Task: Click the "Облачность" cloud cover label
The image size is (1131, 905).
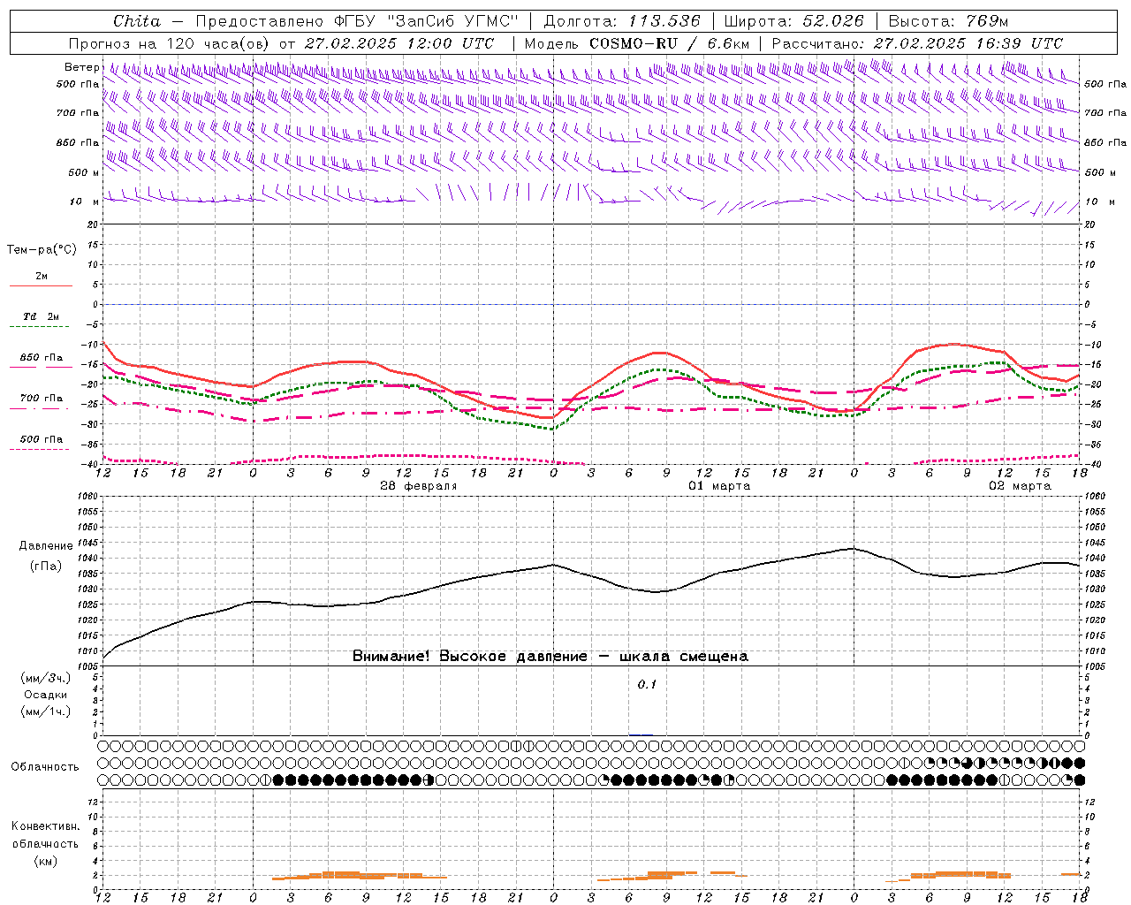Action: click(x=45, y=766)
